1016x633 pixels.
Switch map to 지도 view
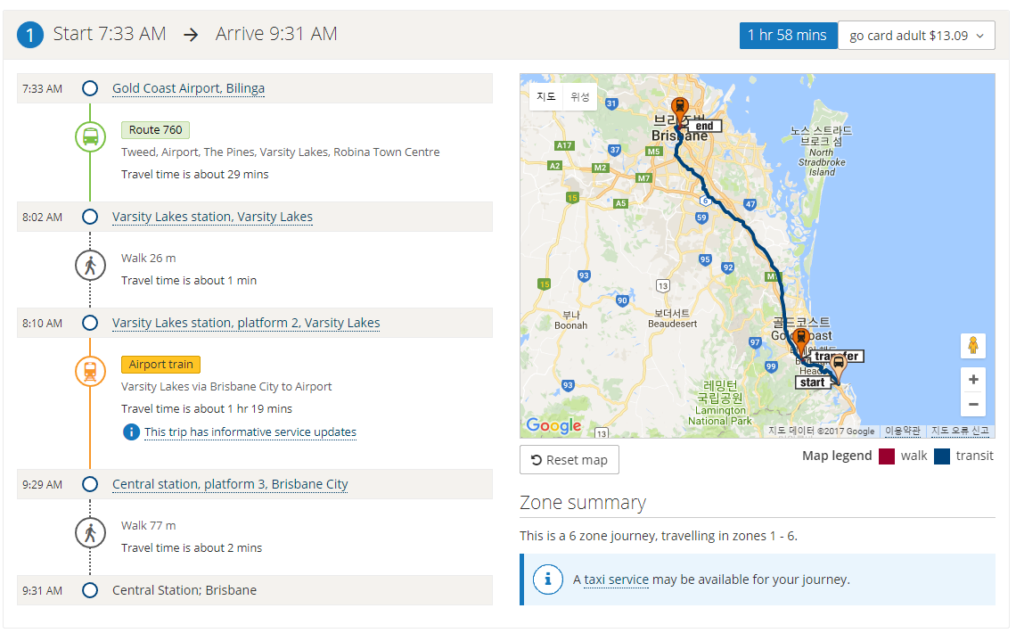[546, 97]
